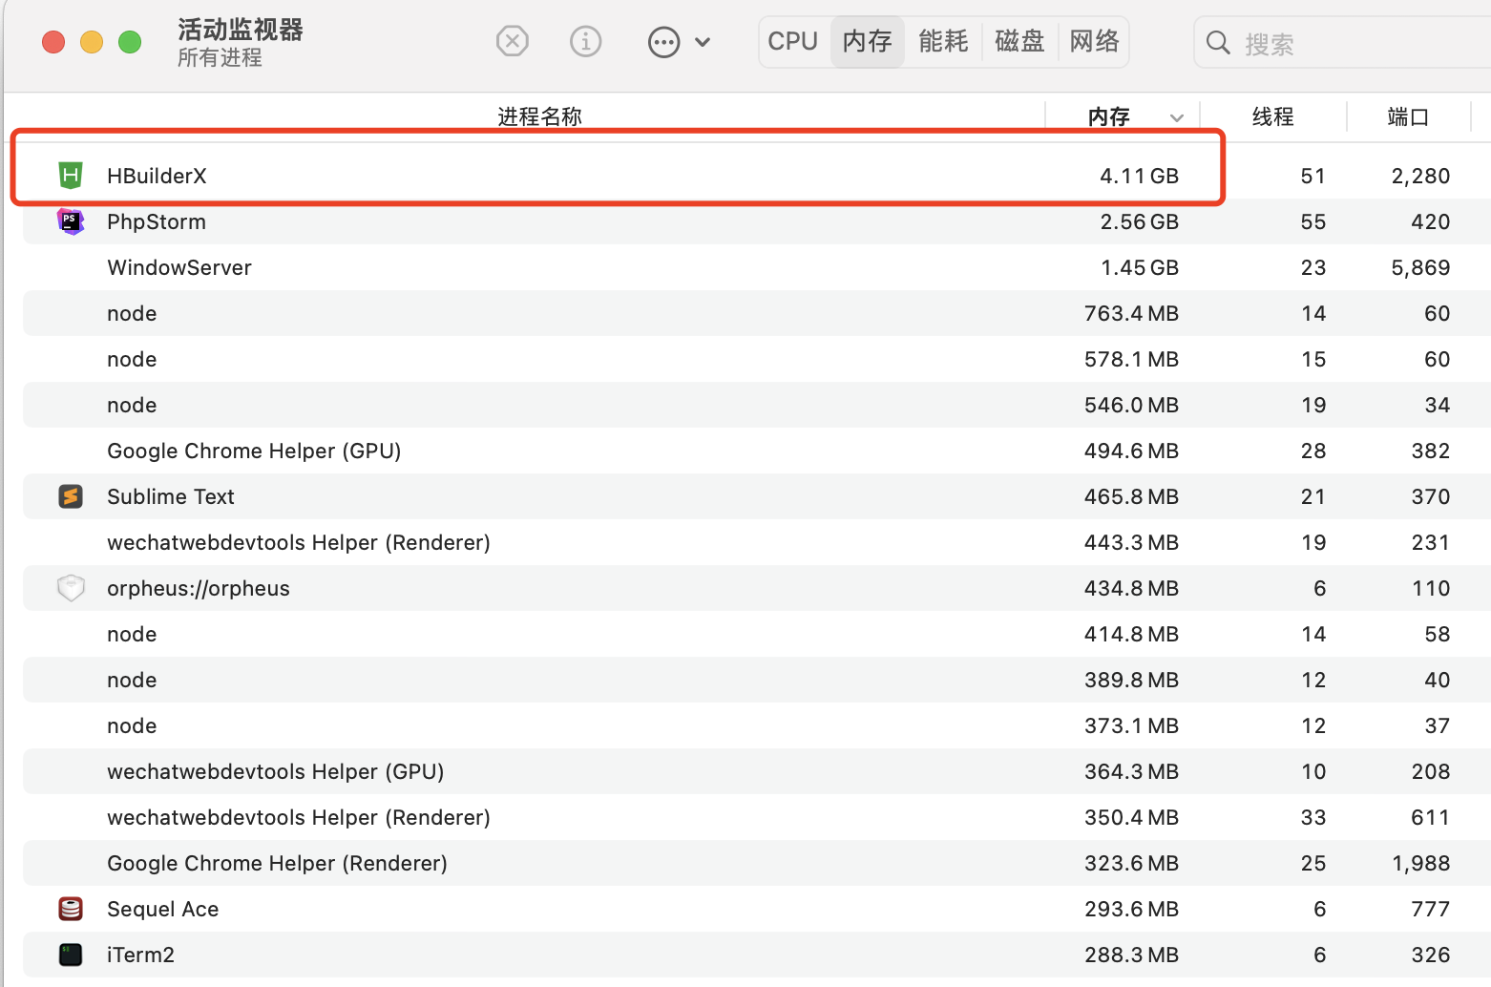Click the 1.45 GB memory value
The height and width of the screenshot is (987, 1491).
[x=1139, y=267]
